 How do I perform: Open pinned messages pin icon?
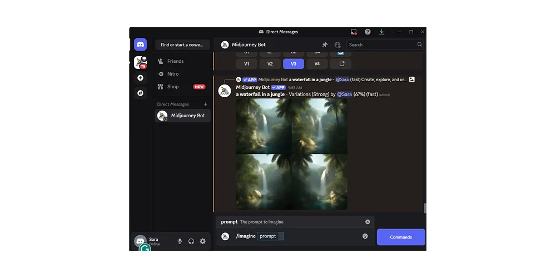click(x=325, y=44)
